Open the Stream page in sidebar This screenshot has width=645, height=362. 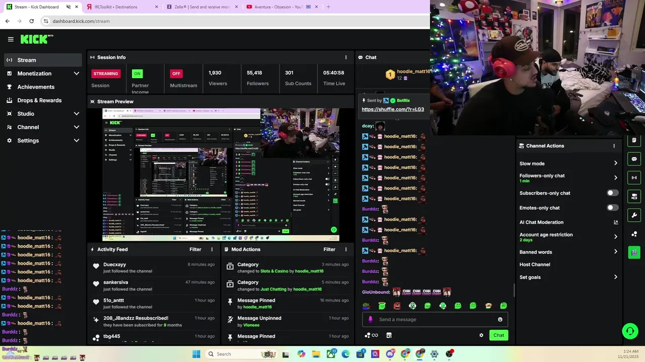tap(43, 60)
